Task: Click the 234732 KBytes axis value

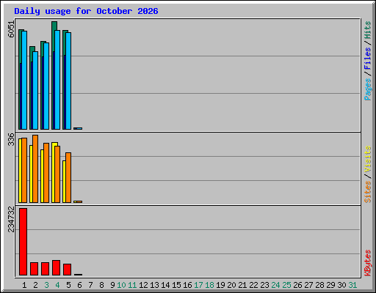Action: coord(11,219)
